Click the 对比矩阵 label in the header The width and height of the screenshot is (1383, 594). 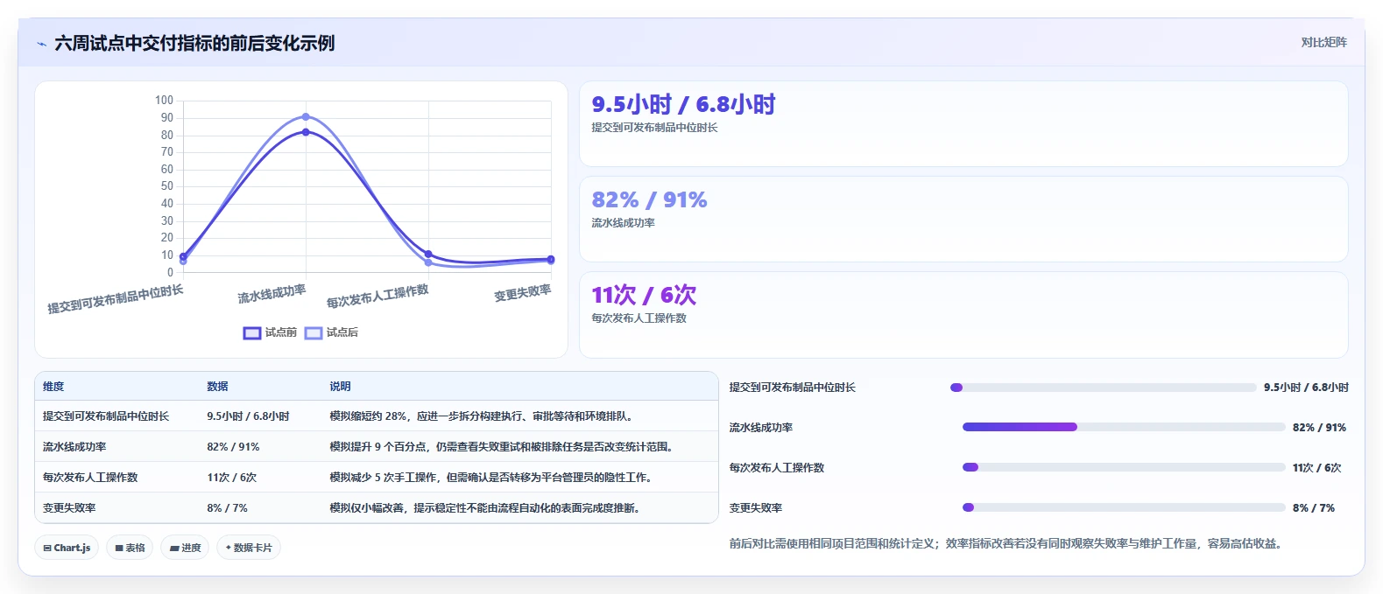click(x=1323, y=42)
